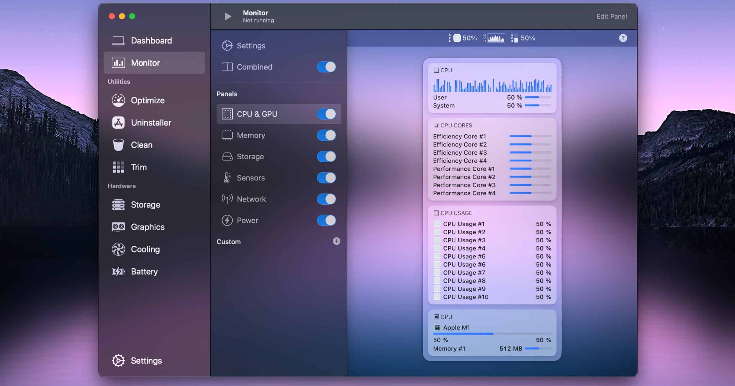Click the Edit Panel button
Image resolution: width=735 pixels, height=386 pixels.
[611, 16]
